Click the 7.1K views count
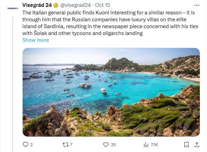This screenshot has width=207, height=152. pyautogui.click(x=154, y=144)
